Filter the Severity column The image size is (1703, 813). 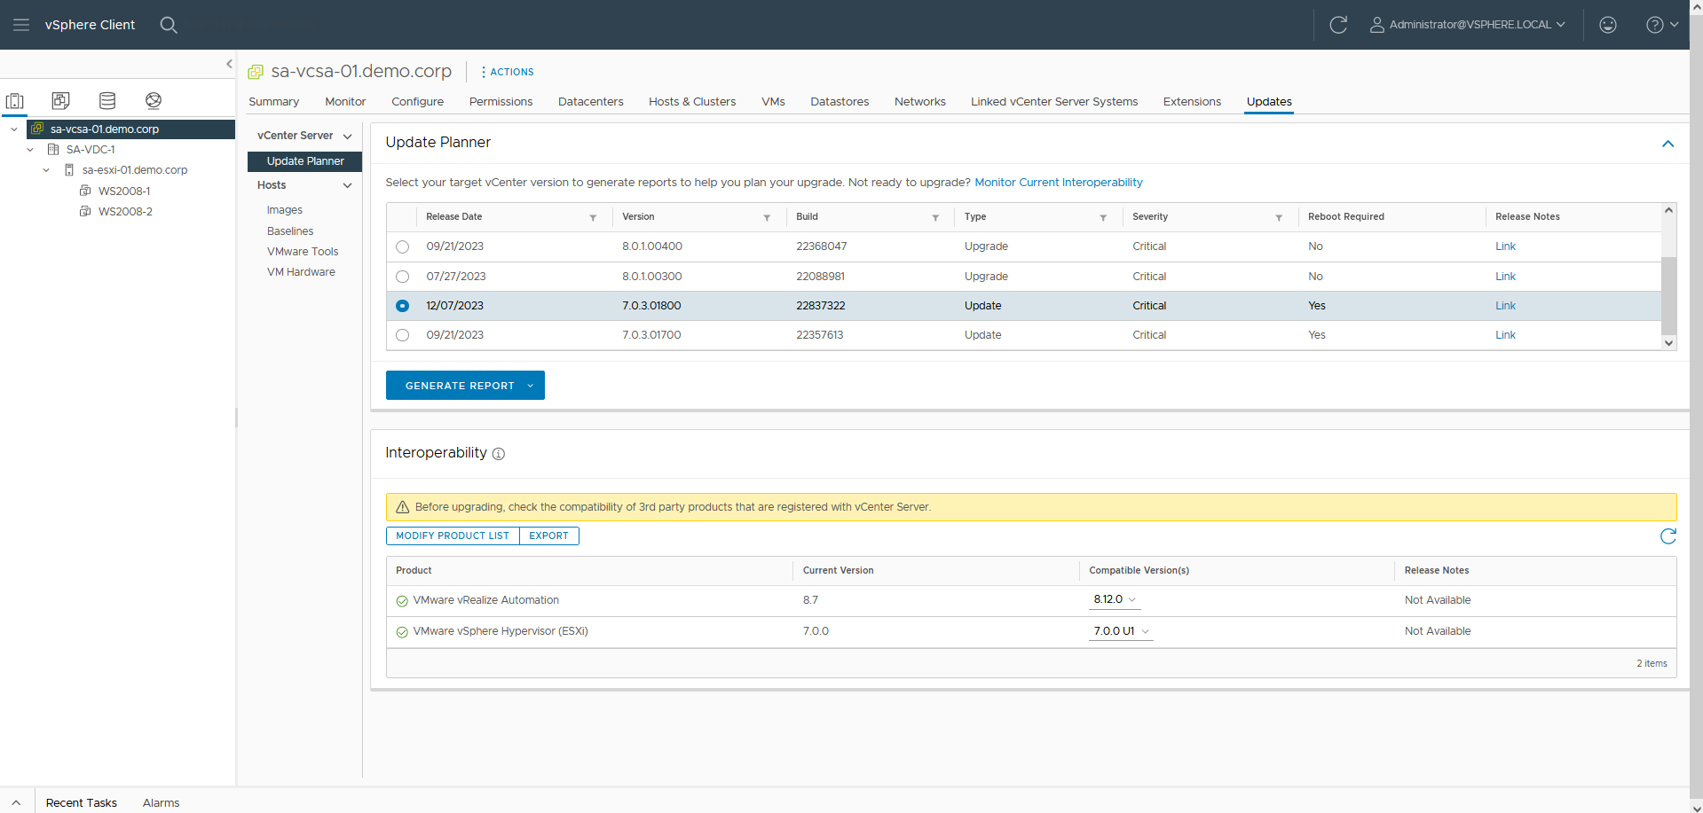(x=1279, y=217)
